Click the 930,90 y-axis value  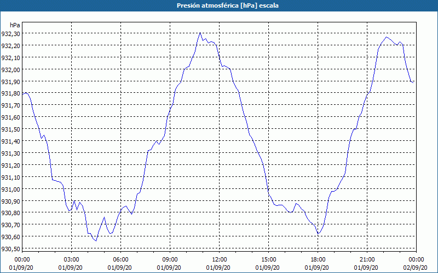point(11,201)
